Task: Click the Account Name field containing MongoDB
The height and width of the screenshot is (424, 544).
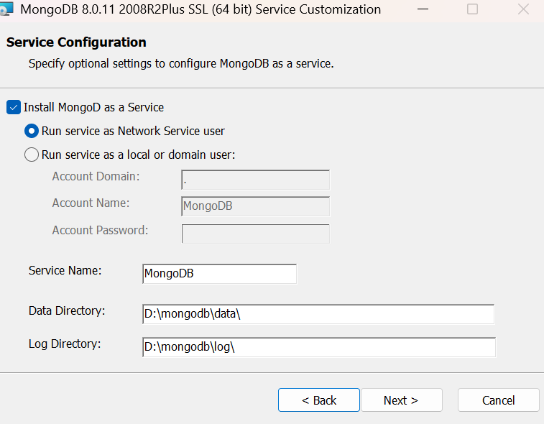Action: point(256,206)
